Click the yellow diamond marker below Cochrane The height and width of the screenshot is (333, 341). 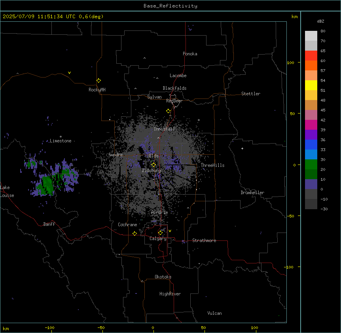(135, 233)
